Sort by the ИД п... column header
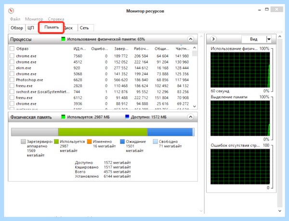This screenshot has width=289, height=221. click(80, 49)
